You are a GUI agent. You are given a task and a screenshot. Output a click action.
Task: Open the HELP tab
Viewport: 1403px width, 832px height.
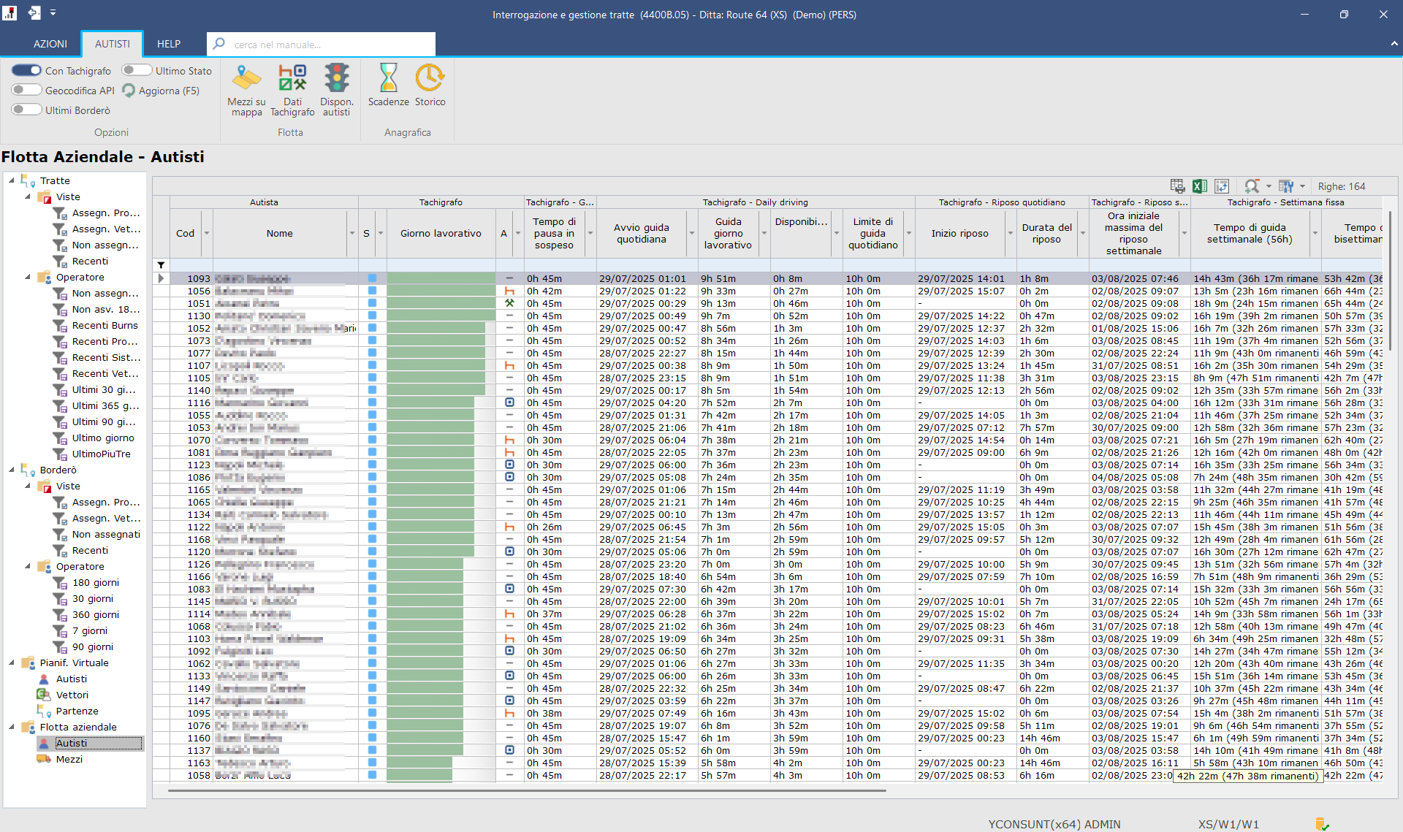click(168, 44)
